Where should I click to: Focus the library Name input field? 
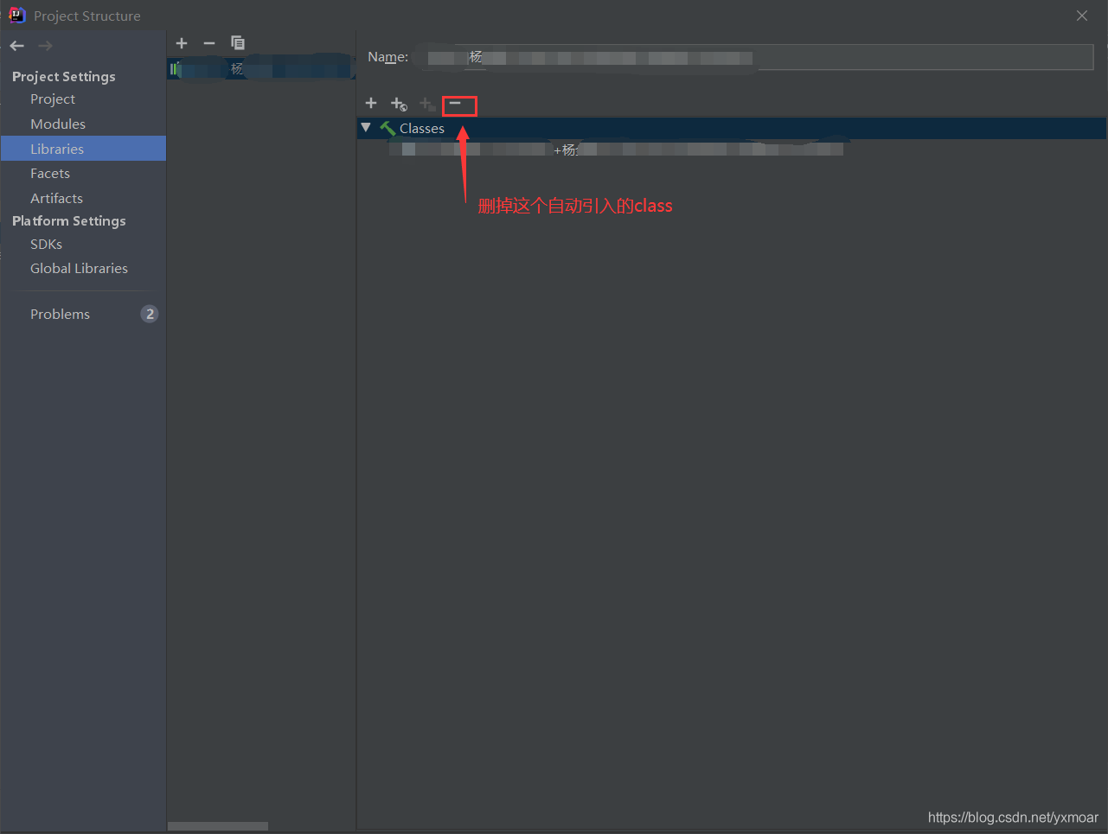click(753, 57)
